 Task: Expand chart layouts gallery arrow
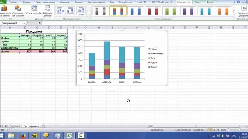(88, 15)
